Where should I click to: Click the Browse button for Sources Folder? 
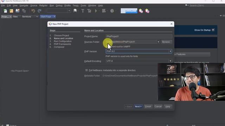(166, 42)
